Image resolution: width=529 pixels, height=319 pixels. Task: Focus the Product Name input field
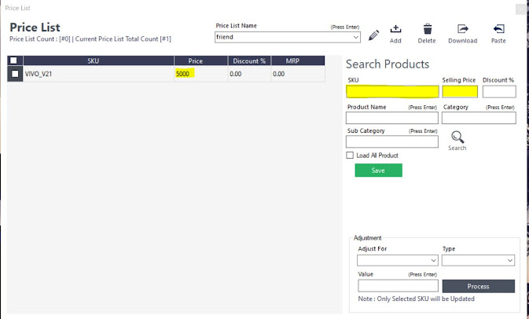[392, 118]
